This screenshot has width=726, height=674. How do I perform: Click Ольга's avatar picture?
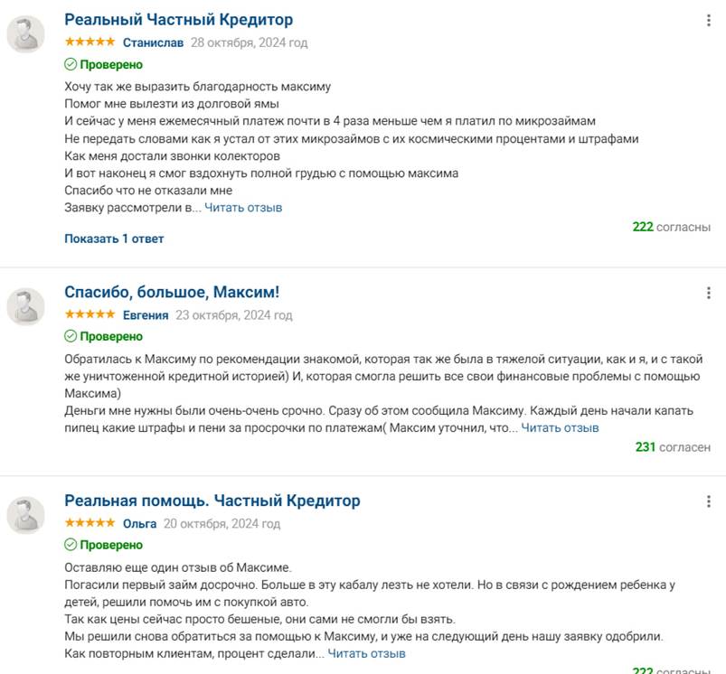click(25, 516)
